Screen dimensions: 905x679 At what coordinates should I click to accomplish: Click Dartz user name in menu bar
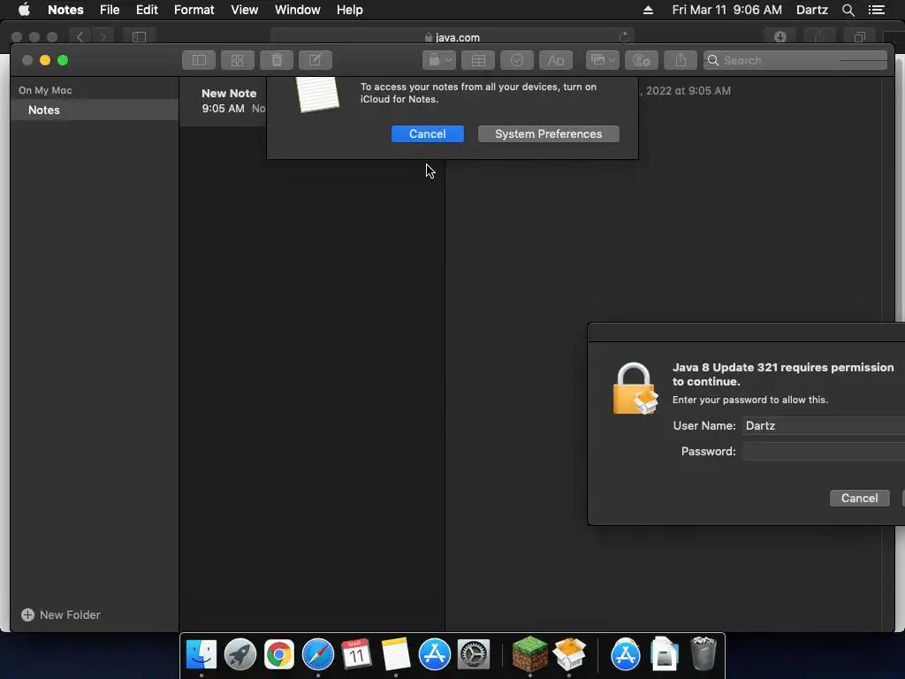812,10
